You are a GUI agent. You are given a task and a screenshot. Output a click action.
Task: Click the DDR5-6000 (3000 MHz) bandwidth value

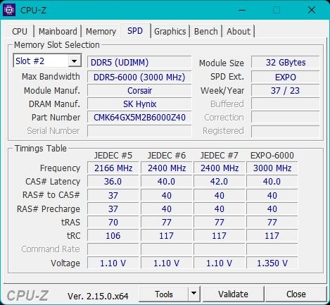[x=139, y=77]
